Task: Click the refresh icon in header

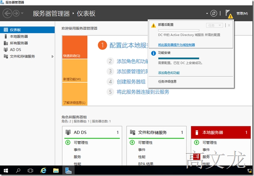Action: [213, 13]
